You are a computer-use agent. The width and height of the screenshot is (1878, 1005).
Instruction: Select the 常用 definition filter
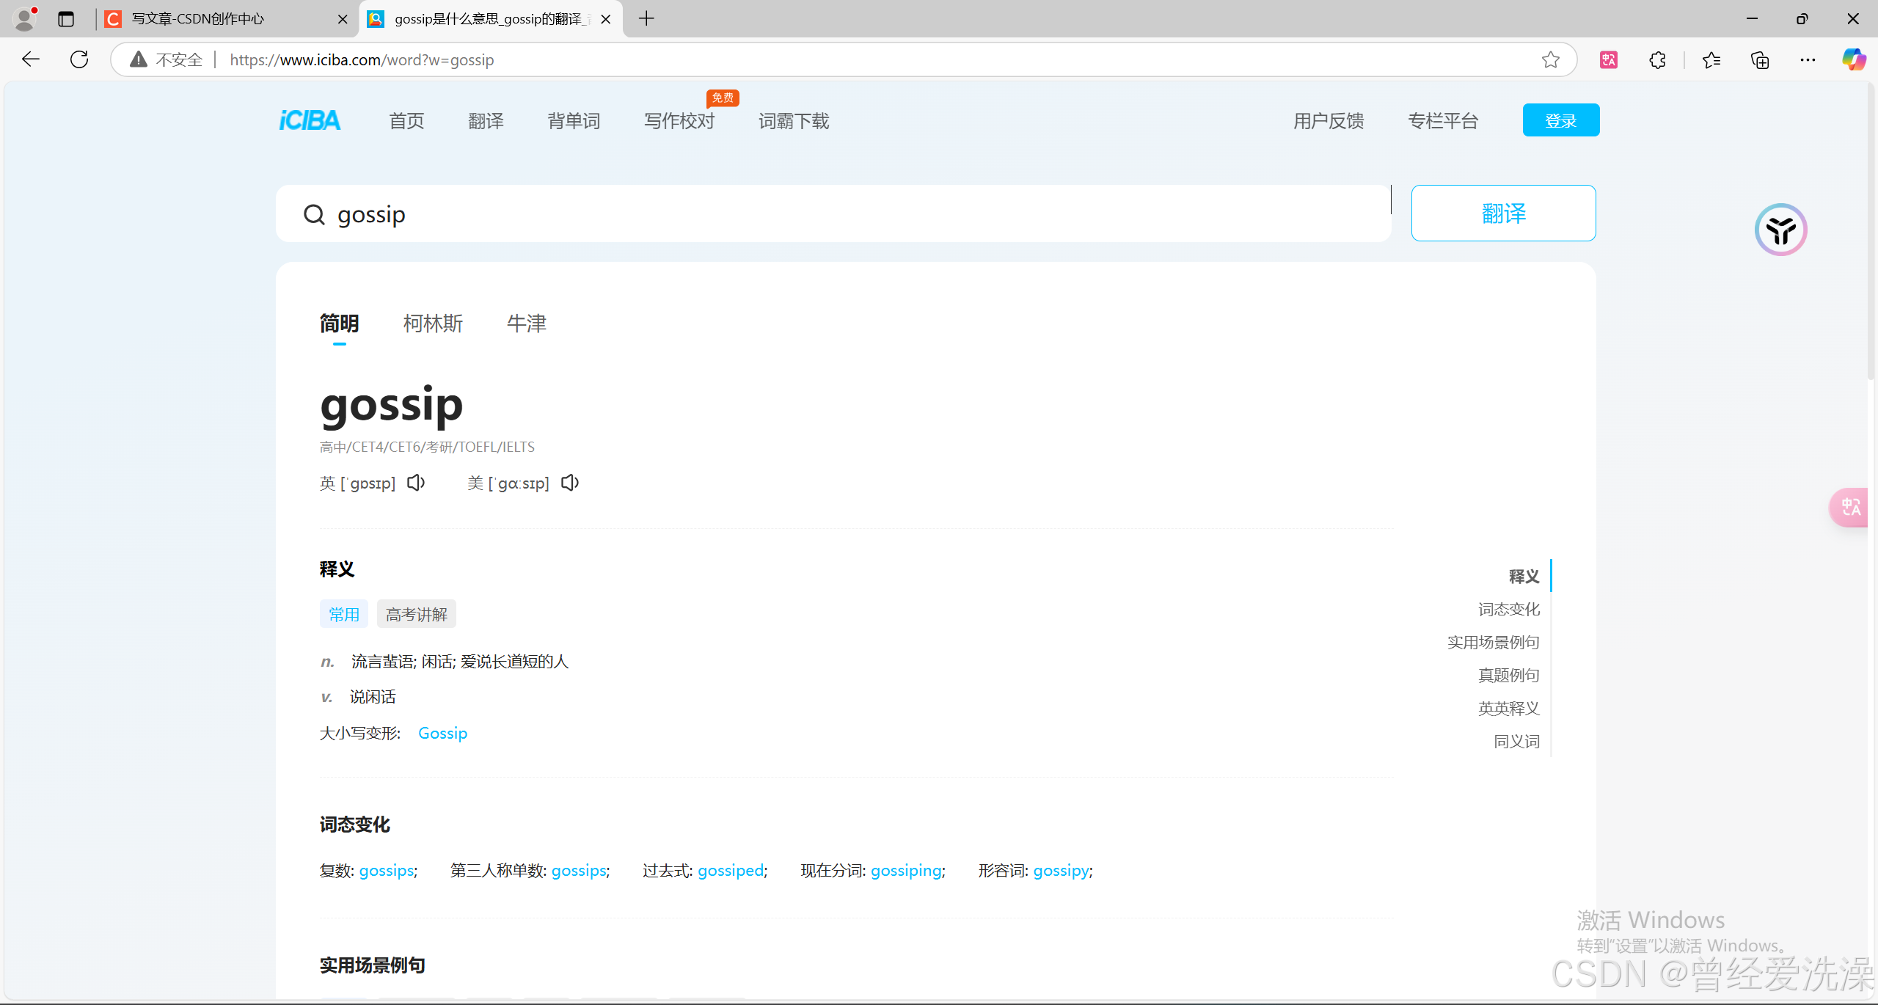(x=343, y=614)
